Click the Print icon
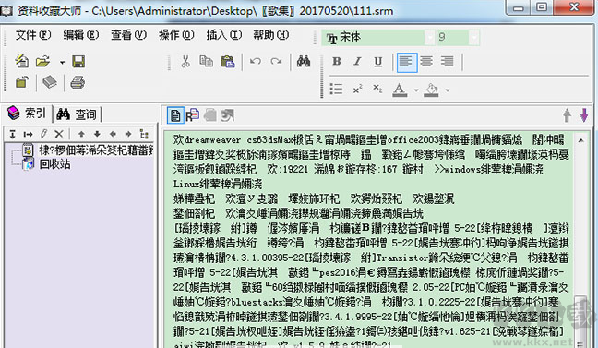 (78, 82)
